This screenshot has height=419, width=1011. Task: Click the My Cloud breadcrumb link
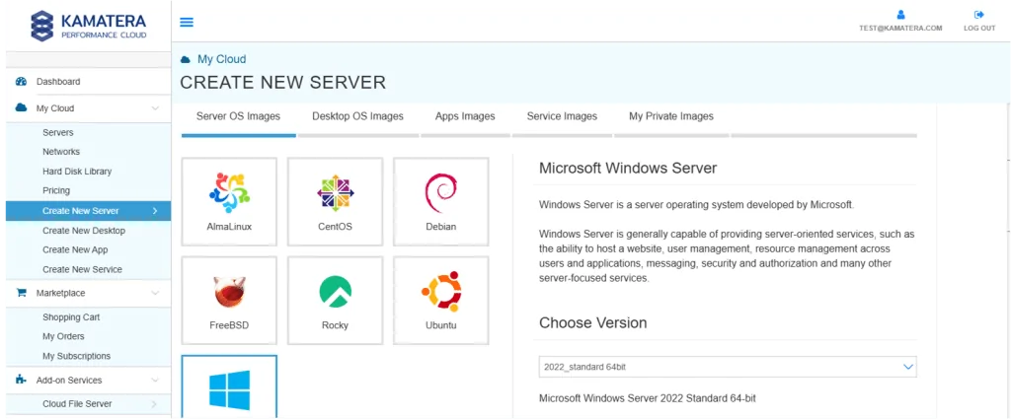222,59
